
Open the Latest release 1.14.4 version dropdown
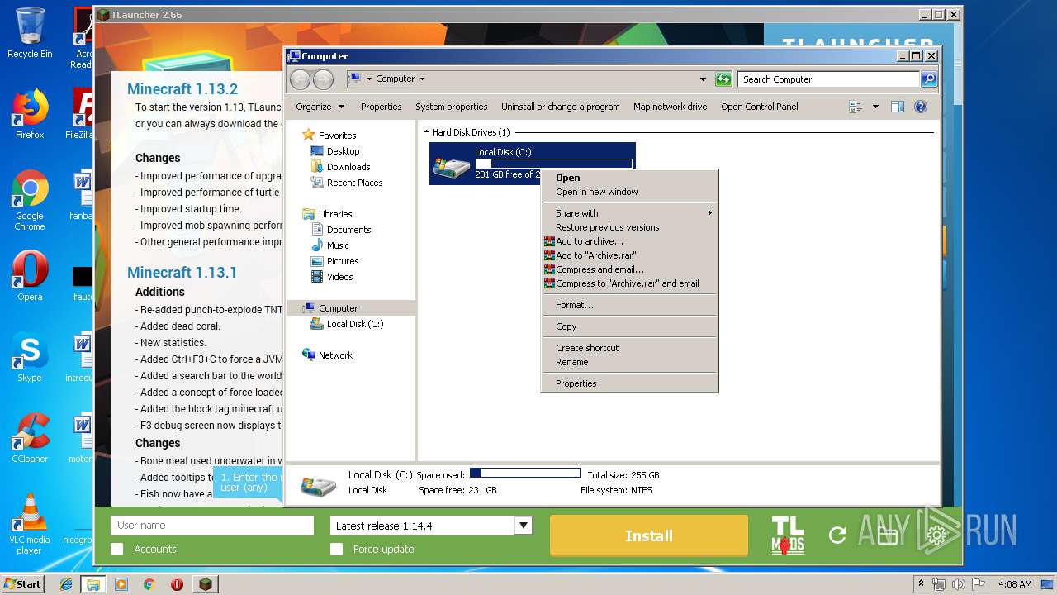pyautogui.click(x=431, y=526)
